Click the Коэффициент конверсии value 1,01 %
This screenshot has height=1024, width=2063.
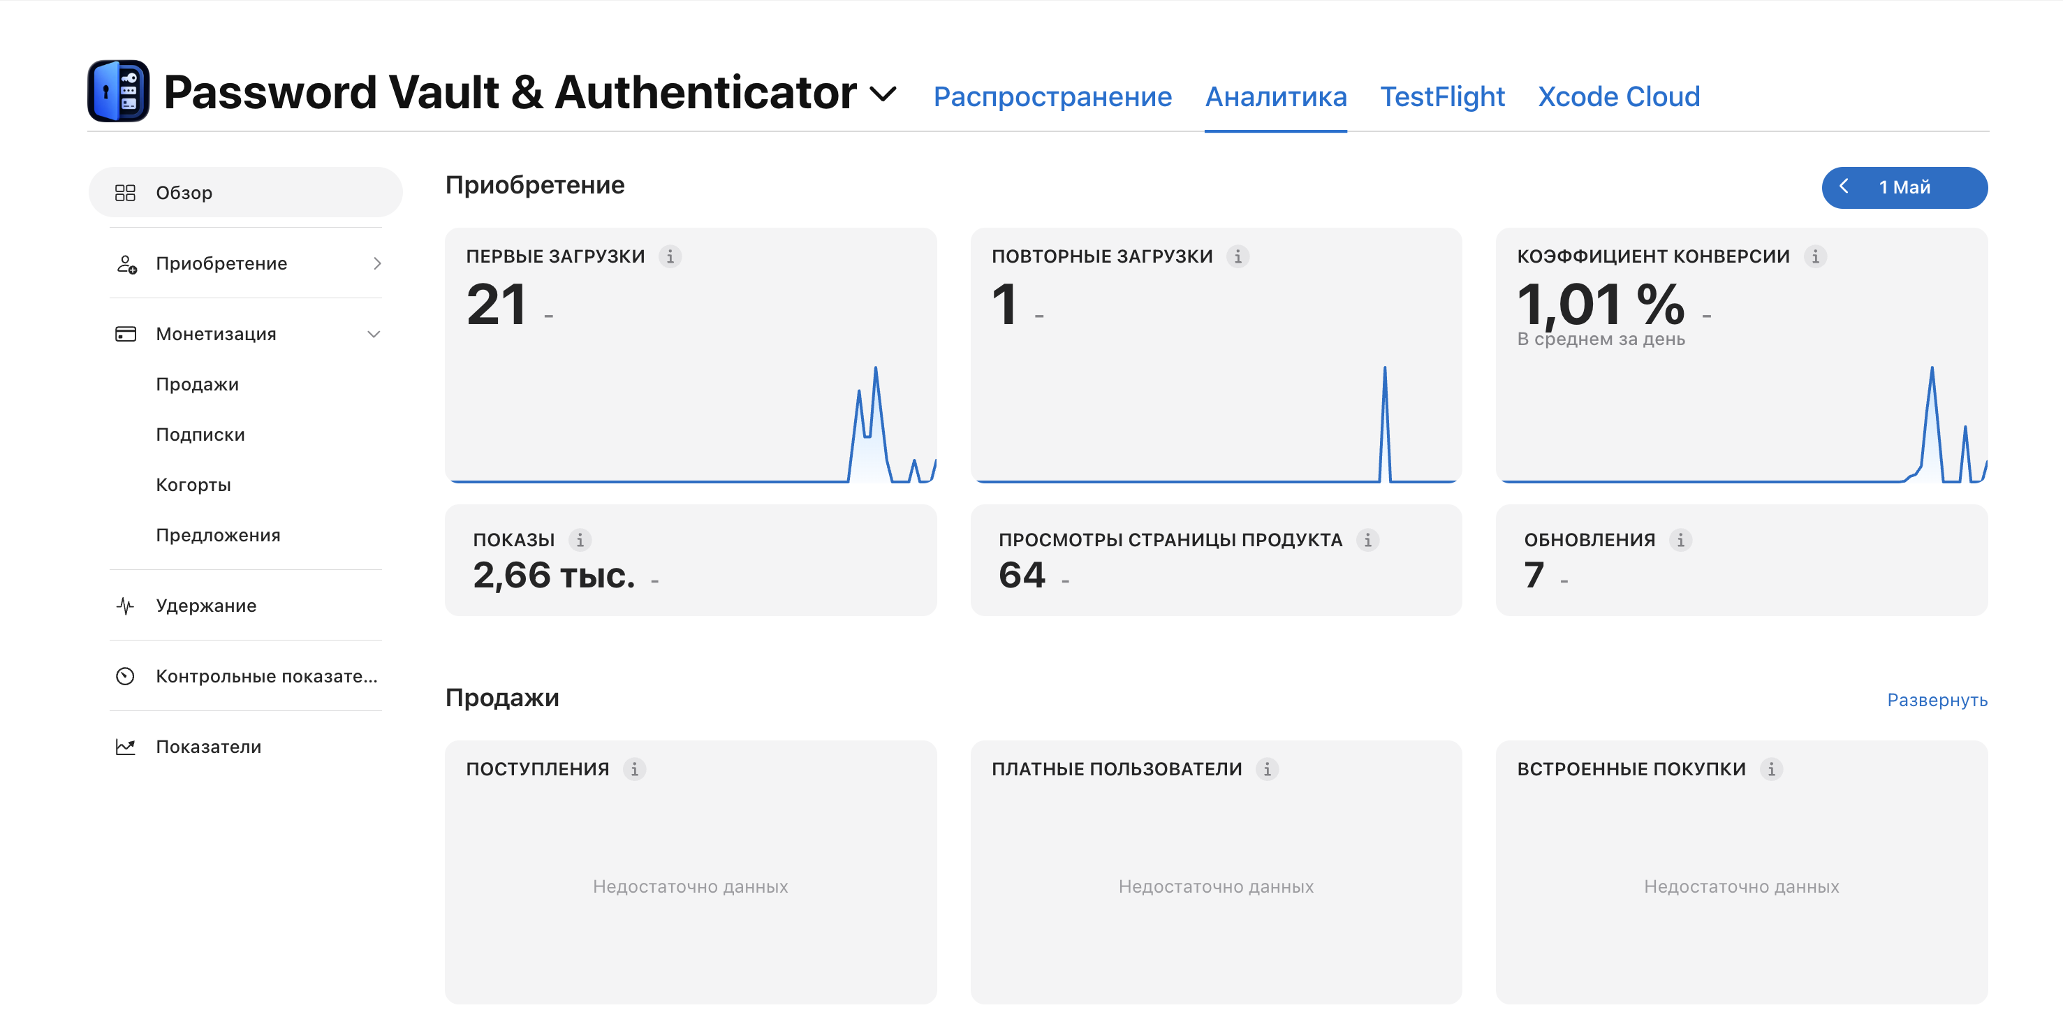pos(1601,305)
